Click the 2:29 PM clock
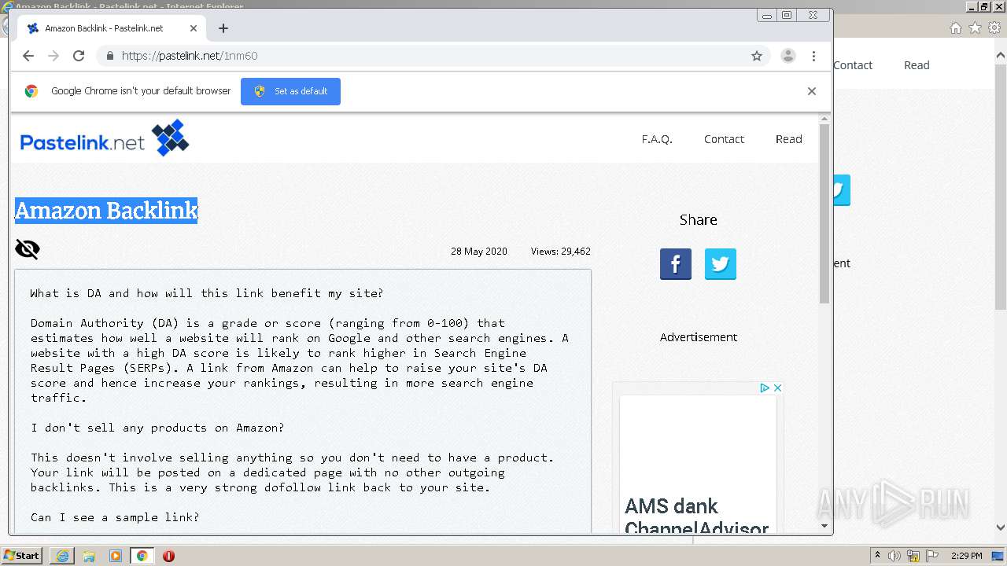The width and height of the screenshot is (1007, 566). click(967, 556)
